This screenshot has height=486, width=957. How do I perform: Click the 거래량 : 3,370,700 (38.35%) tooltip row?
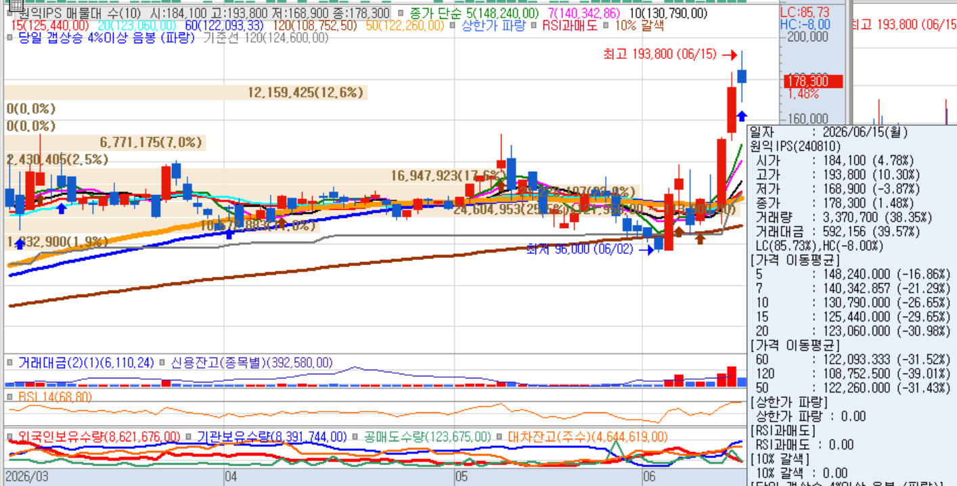843,217
